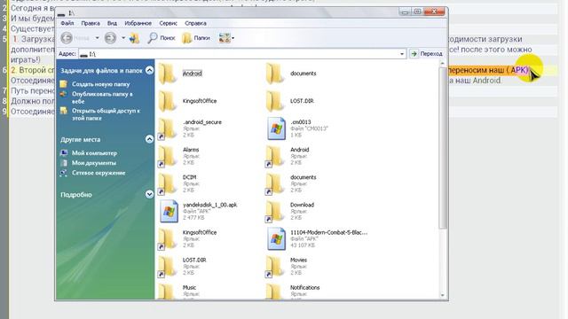Expand the address bar dropdown arrow
Viewport: 568px width, 319px height.
click(402, 54)
